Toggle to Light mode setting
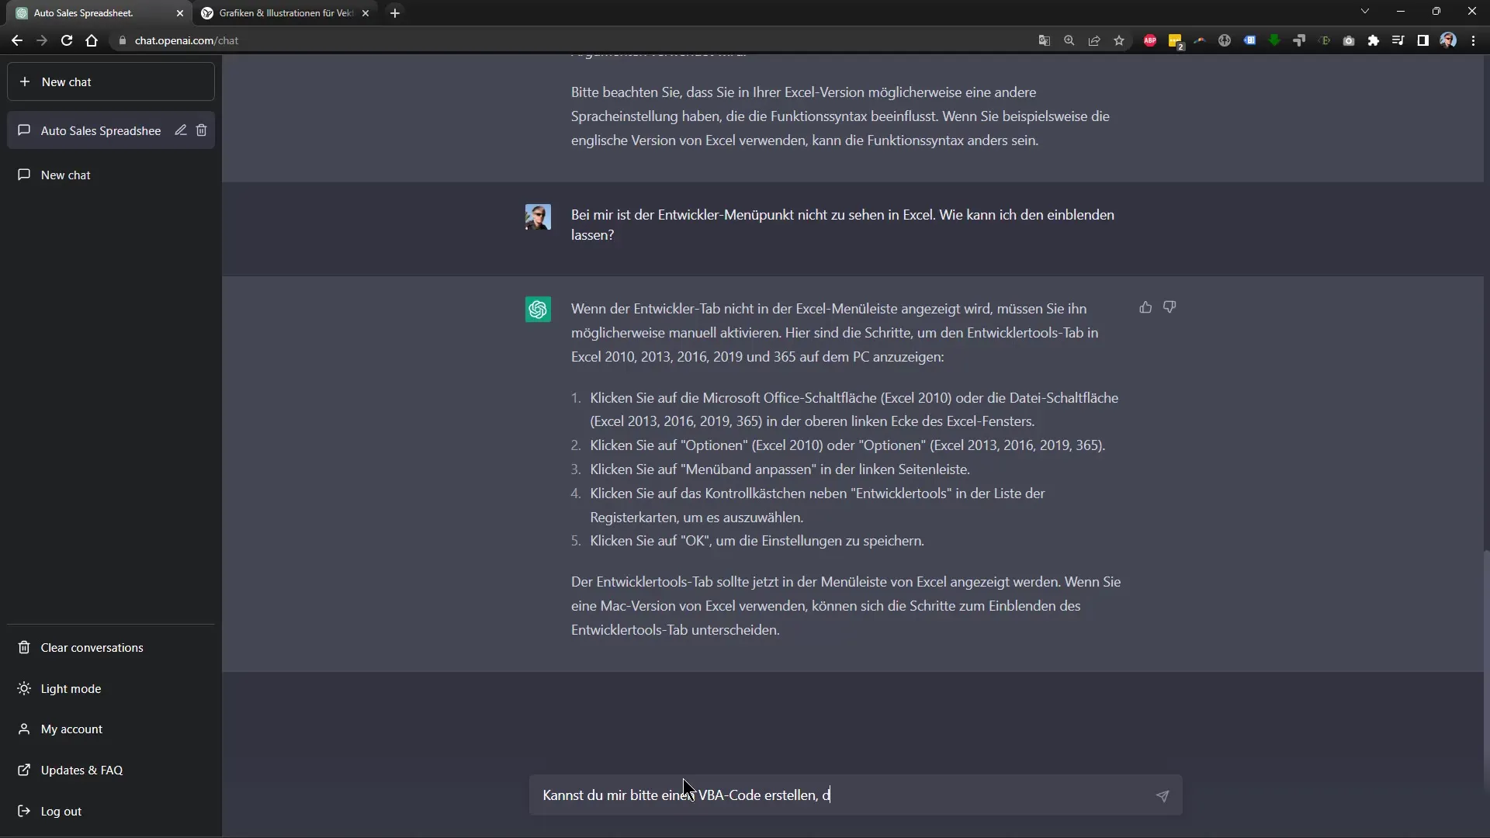This screenshot has height=838, width=1490. tap(70, 687)
